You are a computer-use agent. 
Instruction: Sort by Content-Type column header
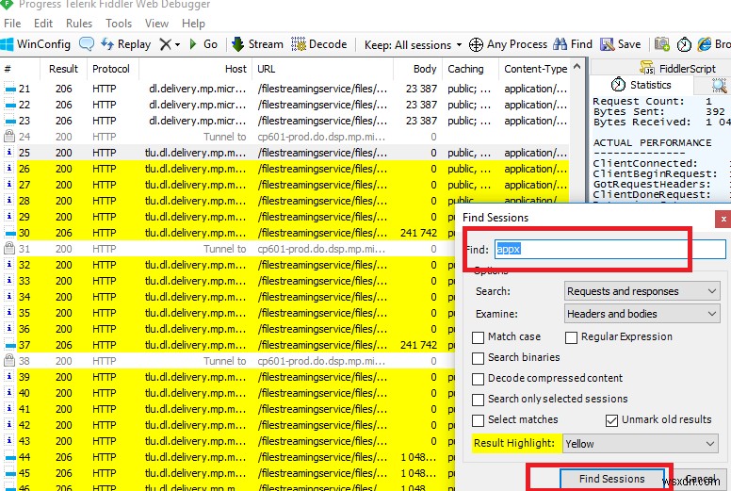(x=534, y=69)
